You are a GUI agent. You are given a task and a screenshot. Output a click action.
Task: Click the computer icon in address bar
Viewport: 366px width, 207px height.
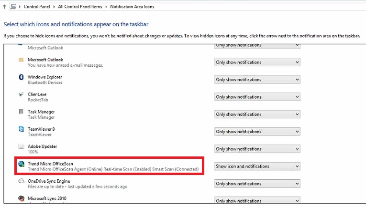coord(13,7)
